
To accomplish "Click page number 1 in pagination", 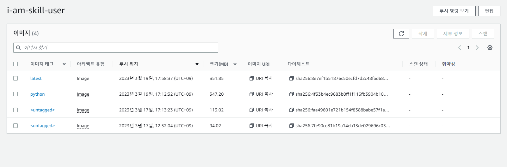I will click(468, 48).
